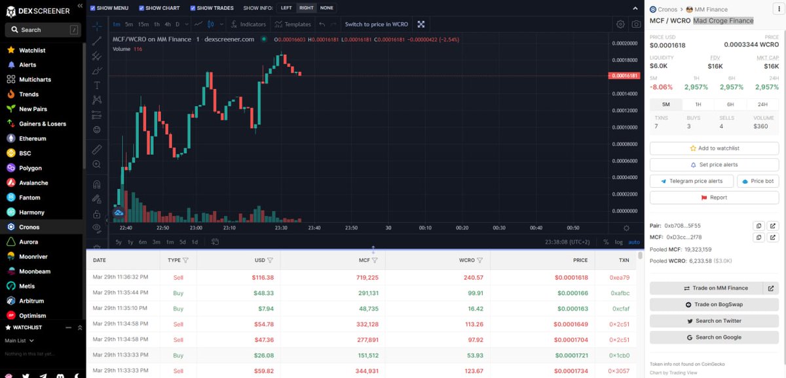Click Telegram price alerts button

point(691,181)
